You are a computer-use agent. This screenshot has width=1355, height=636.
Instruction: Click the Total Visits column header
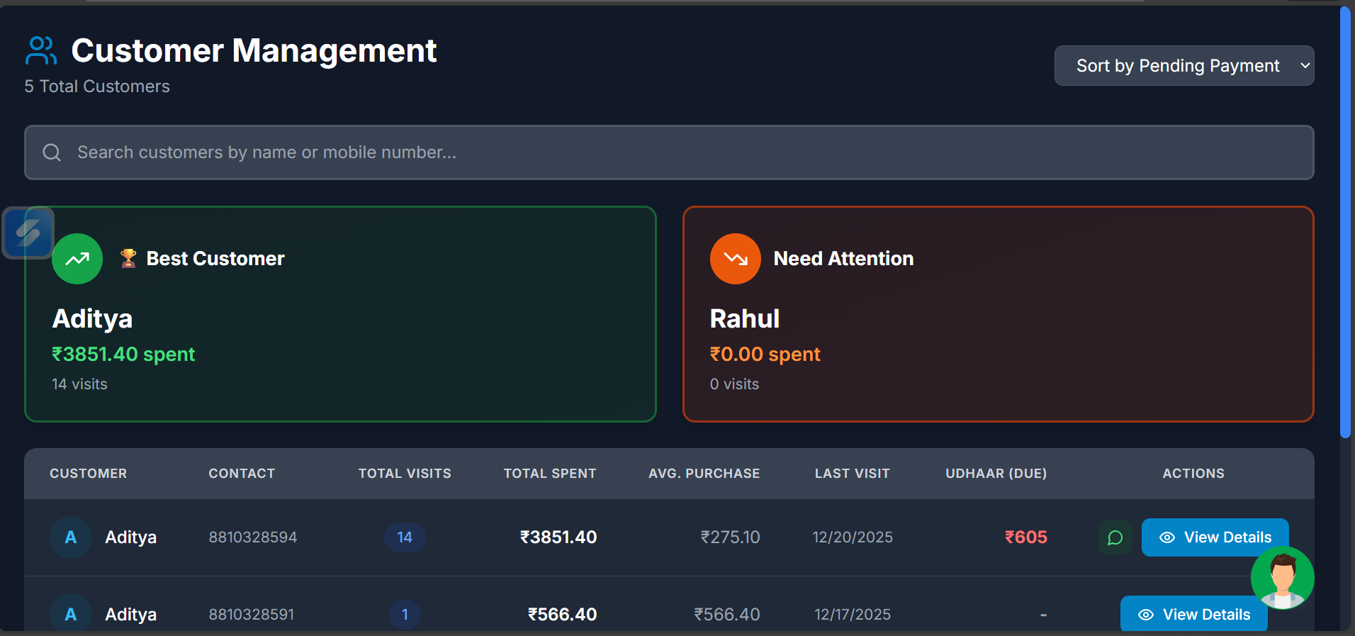coord(405,474)
